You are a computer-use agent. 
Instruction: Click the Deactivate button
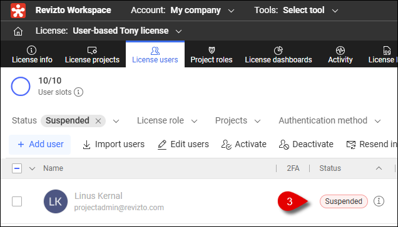(x=306, y=144)
